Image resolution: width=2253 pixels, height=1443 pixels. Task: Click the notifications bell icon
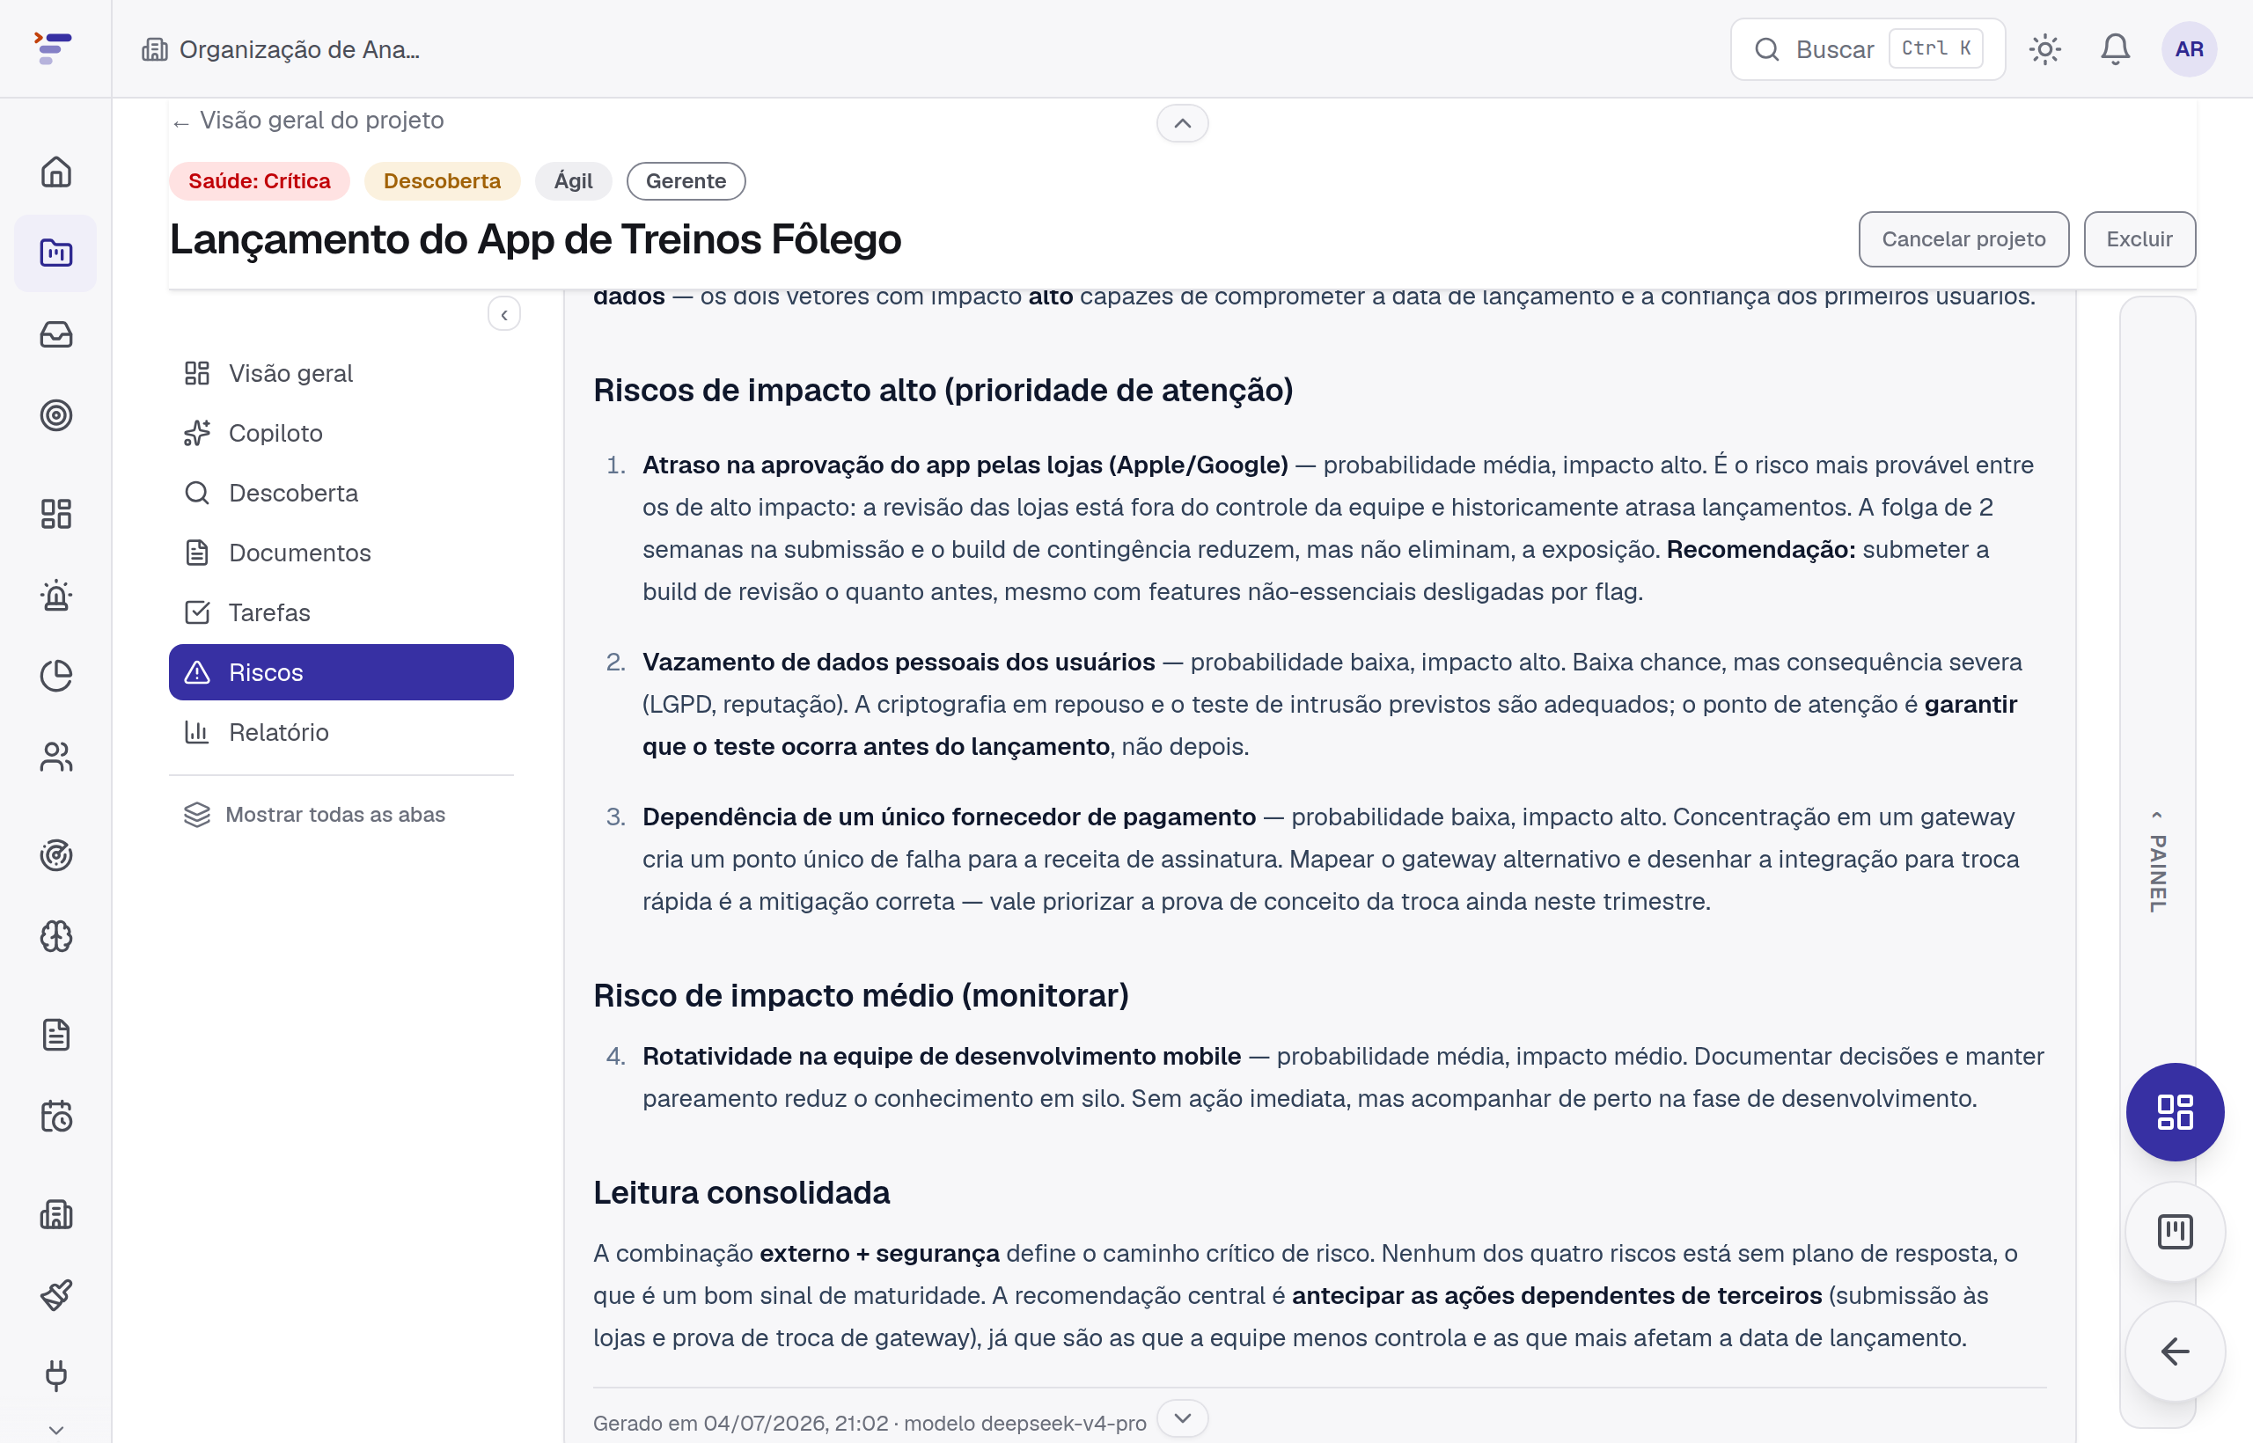tap(2114, 48)
